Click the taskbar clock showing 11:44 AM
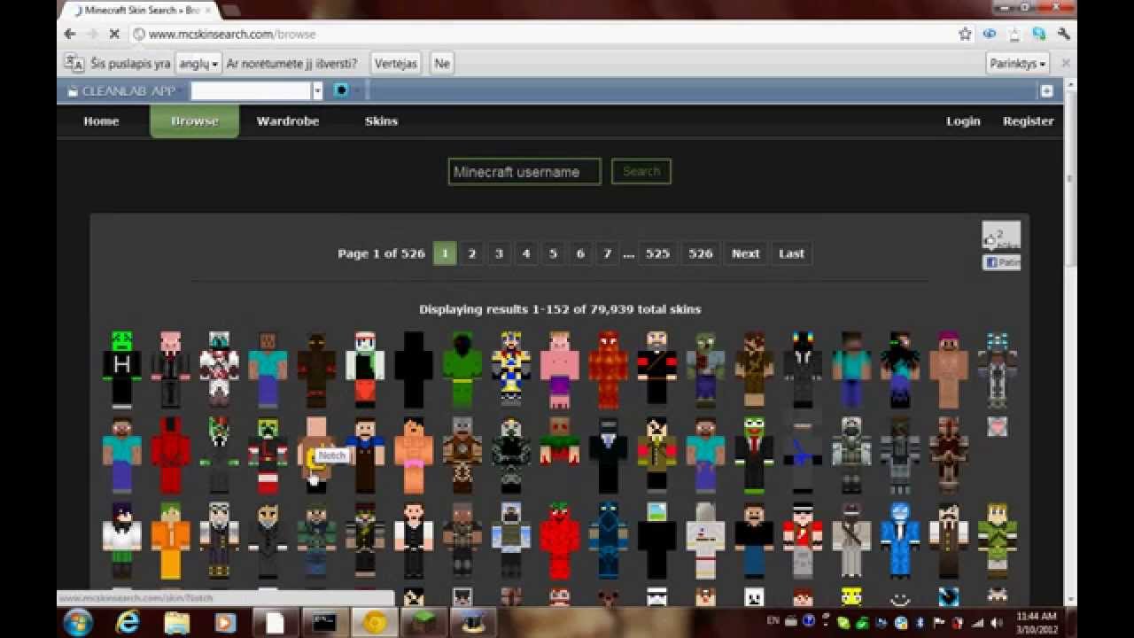The width and height of the screenshot is (1134, 638). pyautogui.click(x=1035, y=622)
